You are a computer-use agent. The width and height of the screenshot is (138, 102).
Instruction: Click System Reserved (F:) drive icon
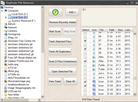coord(10,21)
